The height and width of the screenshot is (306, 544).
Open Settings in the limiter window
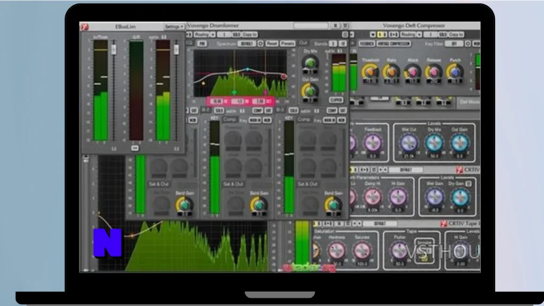click(174, 27)
